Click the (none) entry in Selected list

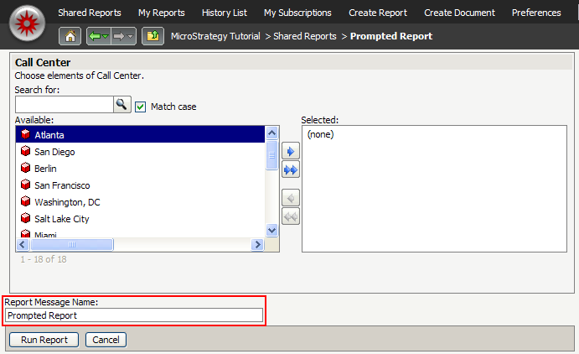click(321, 134)
